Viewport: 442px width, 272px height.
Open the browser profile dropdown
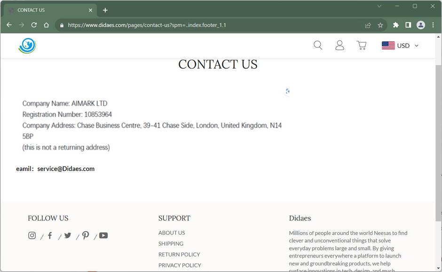pos(421,25)
